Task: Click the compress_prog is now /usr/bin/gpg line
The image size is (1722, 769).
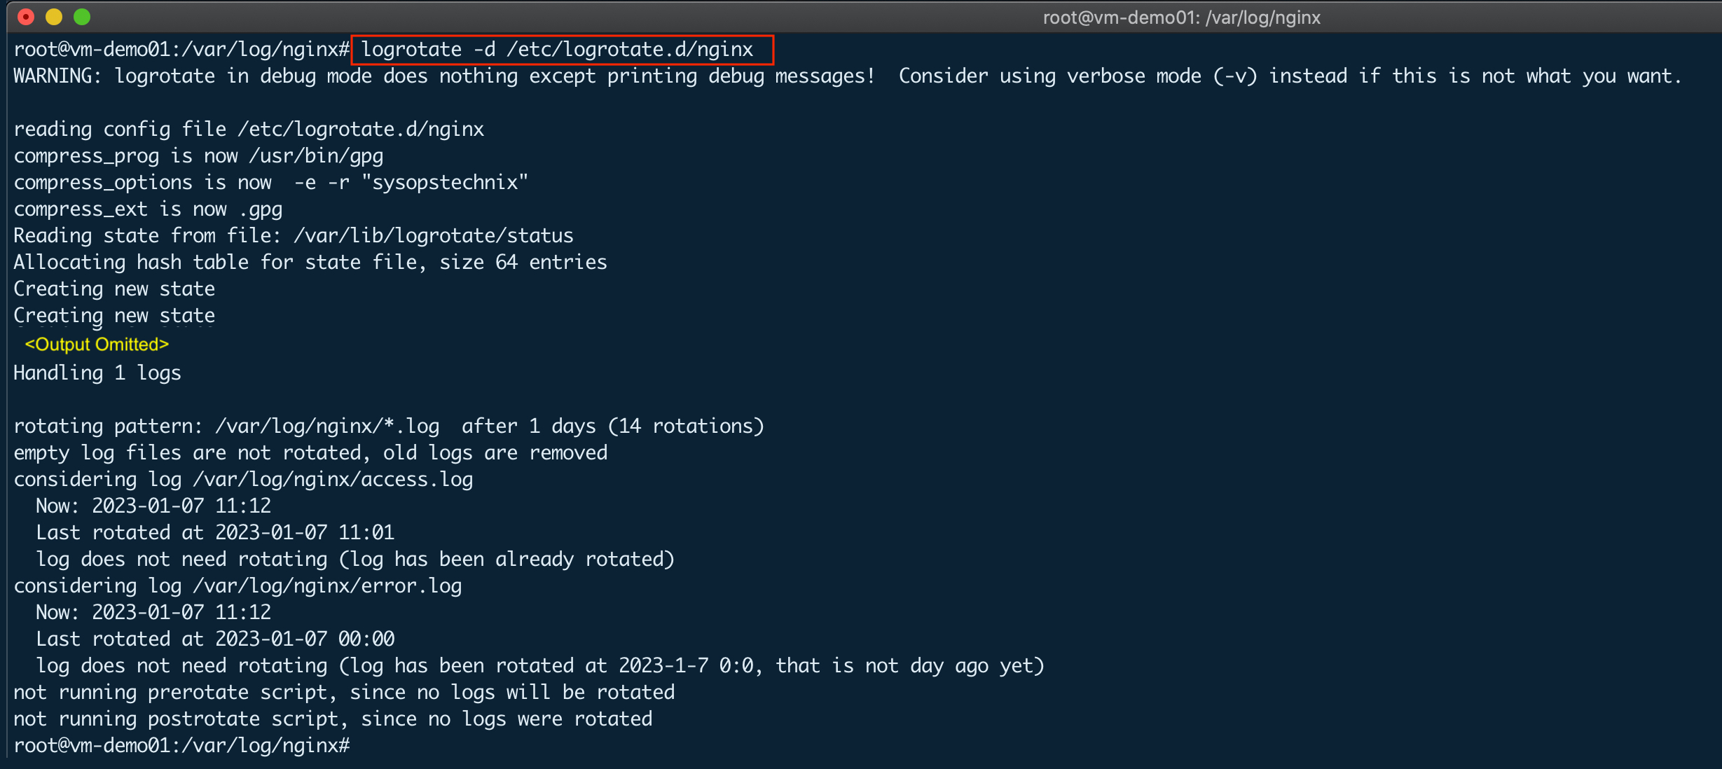Action: coord(198,156)
